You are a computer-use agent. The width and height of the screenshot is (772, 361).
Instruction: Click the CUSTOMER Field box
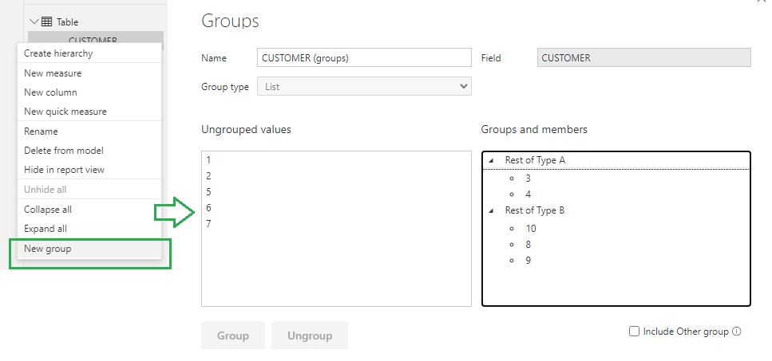tap(644, 57)
